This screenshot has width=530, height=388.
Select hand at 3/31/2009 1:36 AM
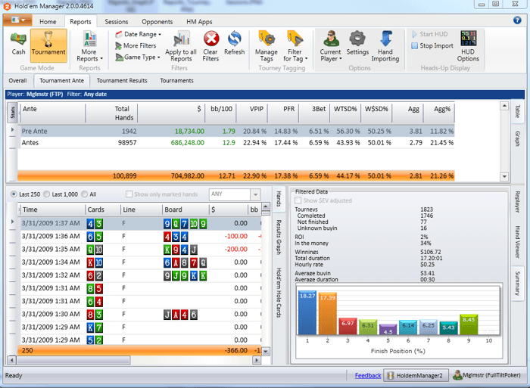pyautogui.click(x=141, y=237)
